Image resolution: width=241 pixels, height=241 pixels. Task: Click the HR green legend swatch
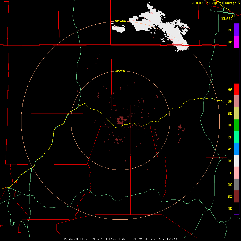(236, 125)
